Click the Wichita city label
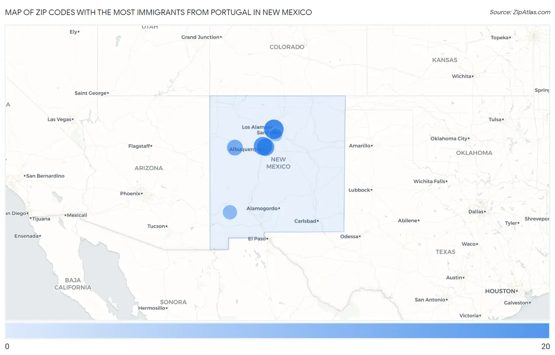The width and height of the screenshot is (555, 355). pos(462,76)
